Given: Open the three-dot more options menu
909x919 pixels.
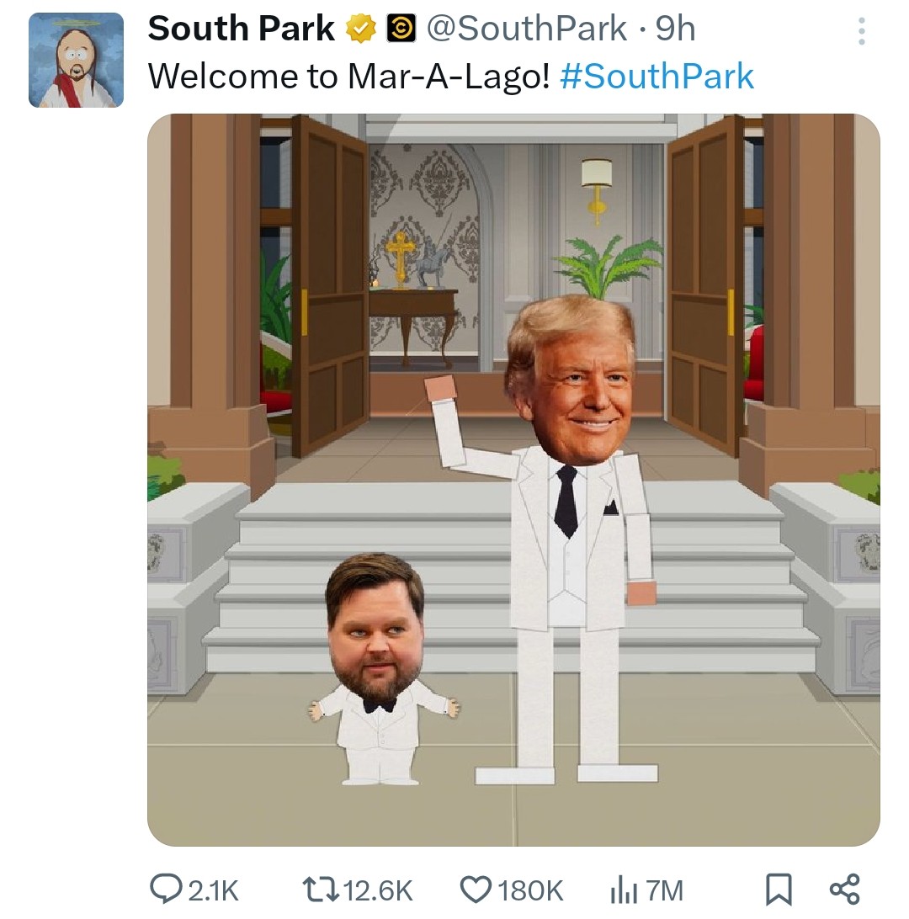Looking at the screenshot, I should [x=861, y=31].
